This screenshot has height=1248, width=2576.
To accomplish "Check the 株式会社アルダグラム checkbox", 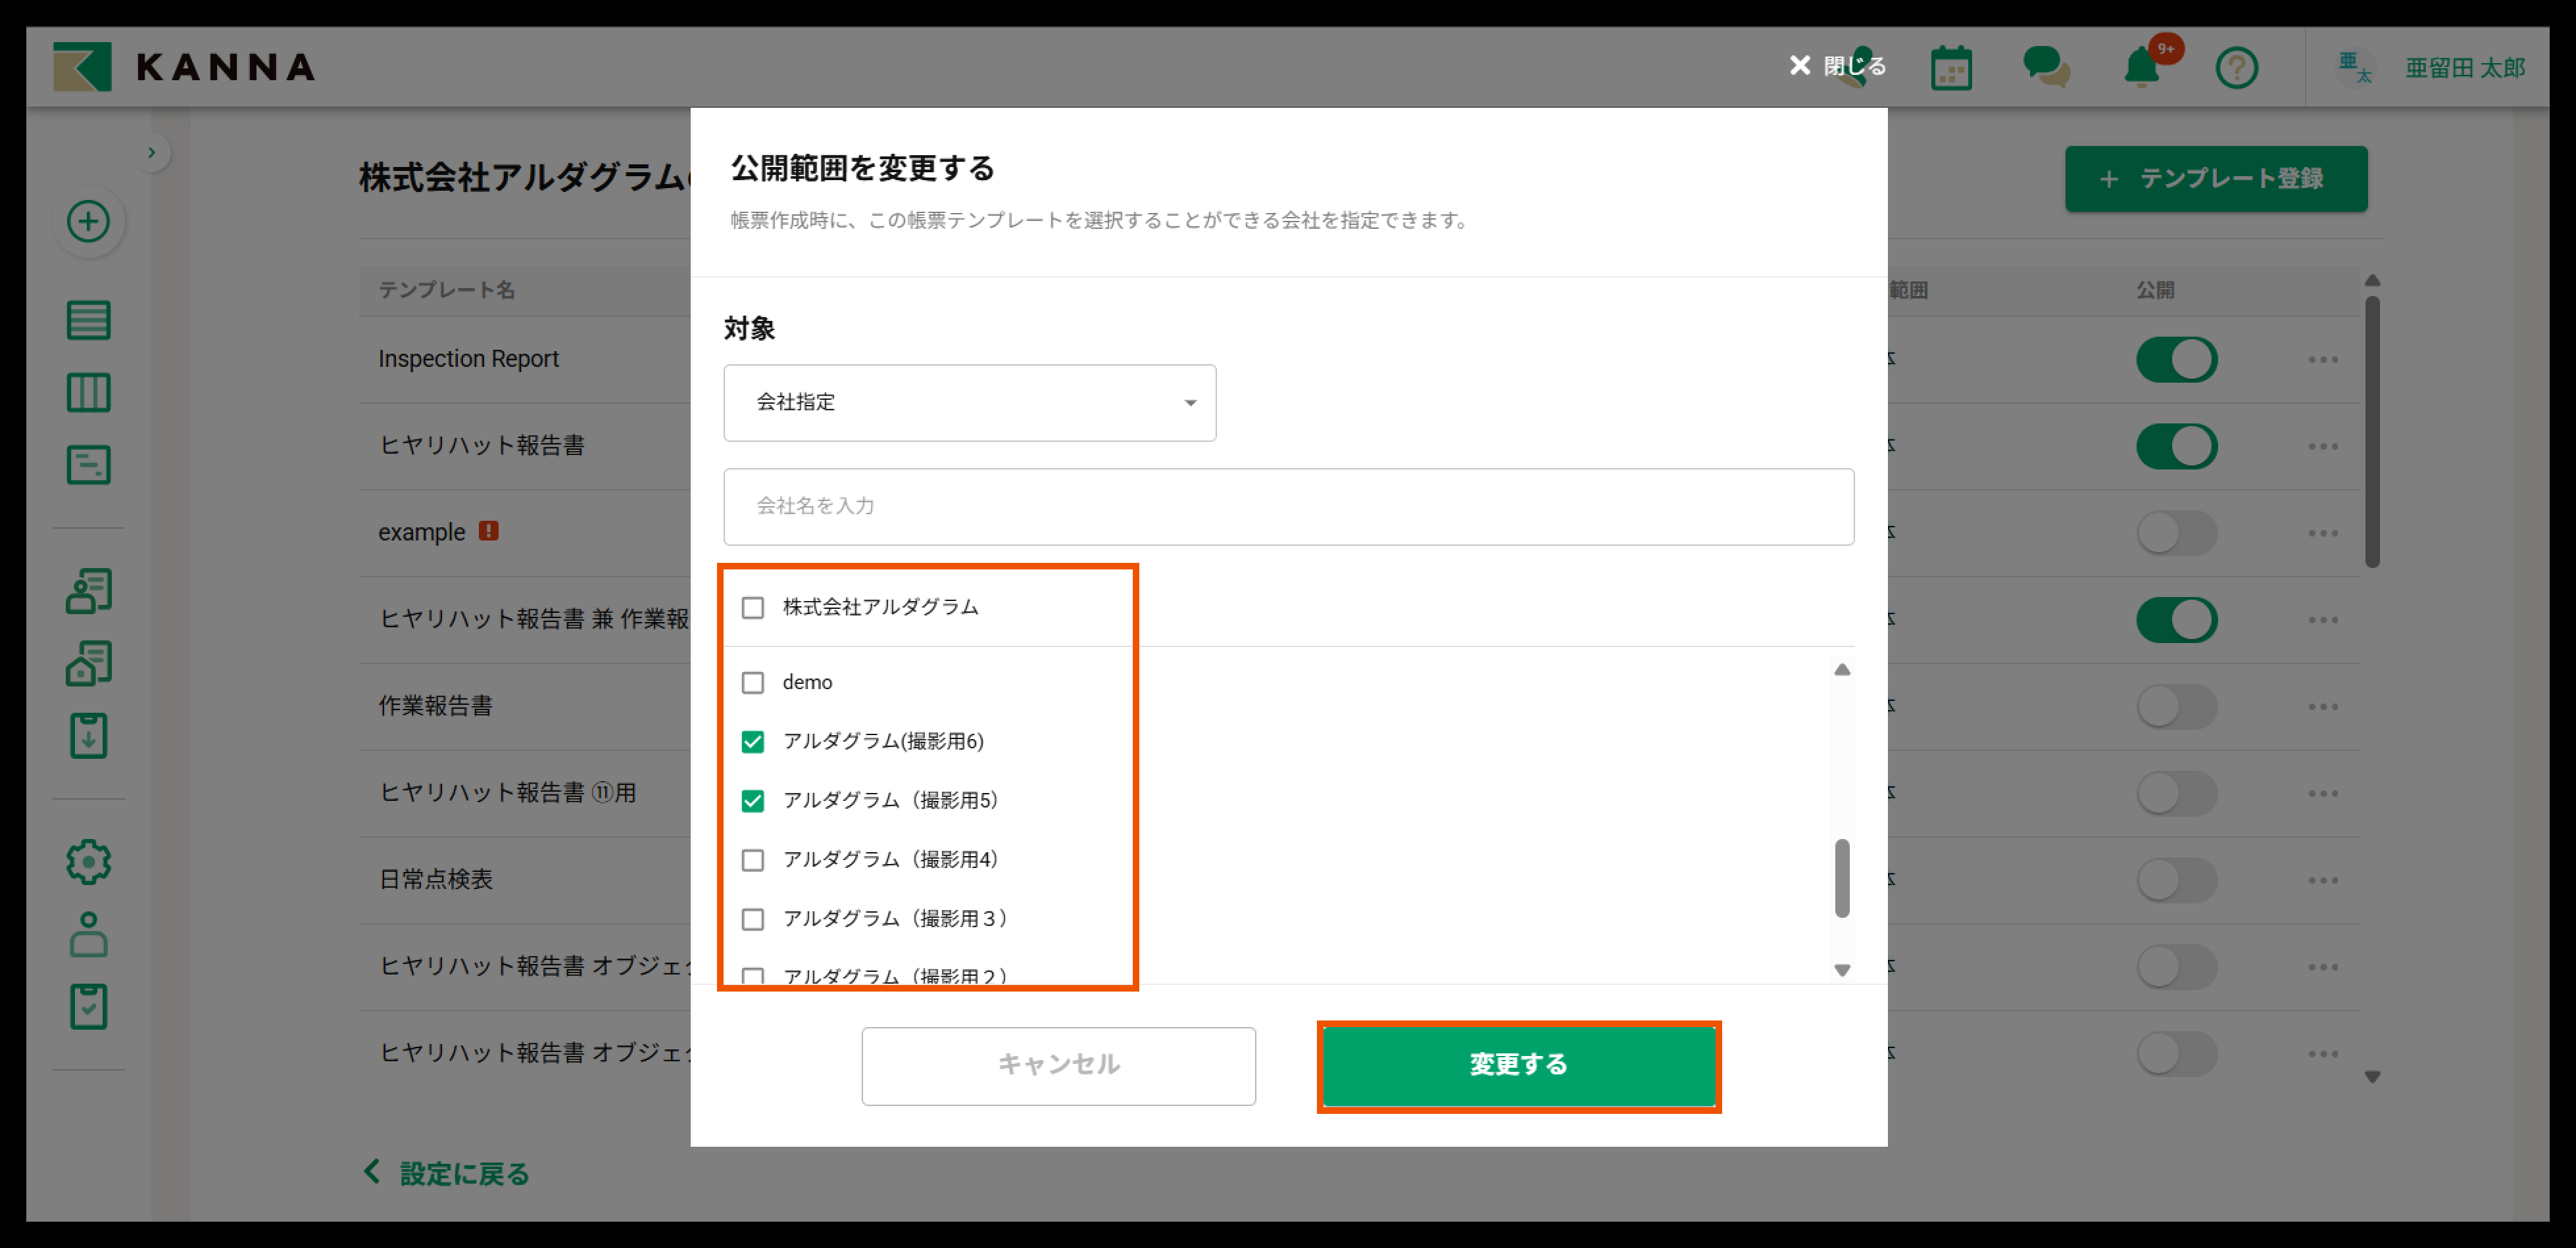I will point(753,608).
